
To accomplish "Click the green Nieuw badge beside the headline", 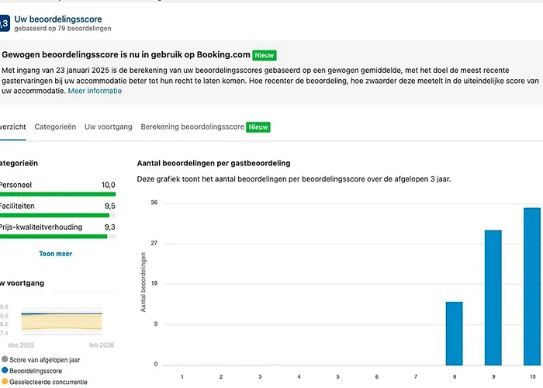I will [265, 56].
